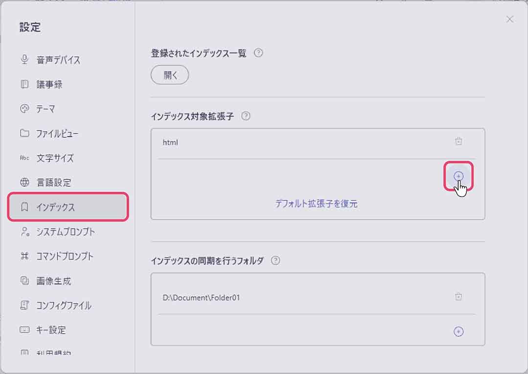The image size is (528, 374).
Task: Close the settings dialog
Action: pyautogui.click(x=510, y=19)
